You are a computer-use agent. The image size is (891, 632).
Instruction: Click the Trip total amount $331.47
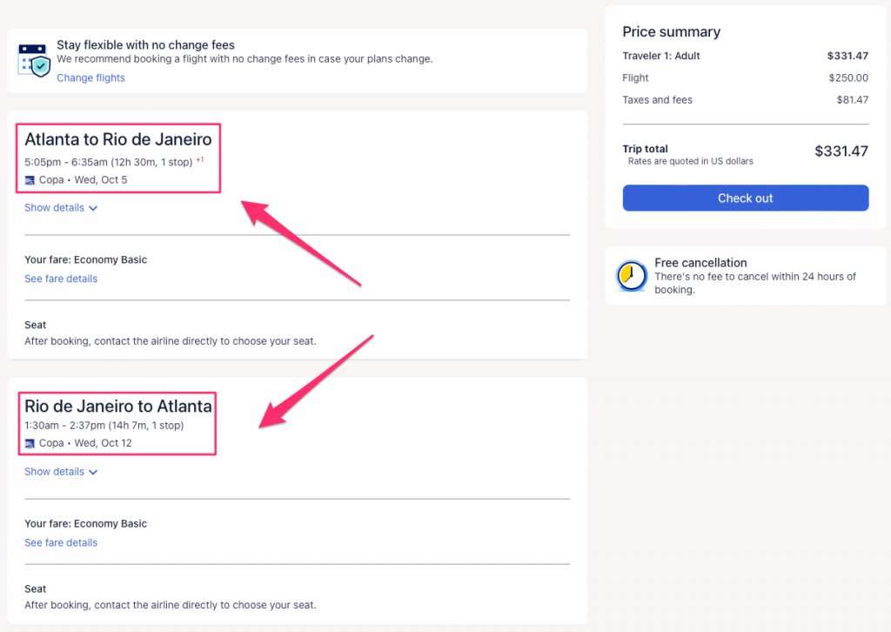(841, 151)
